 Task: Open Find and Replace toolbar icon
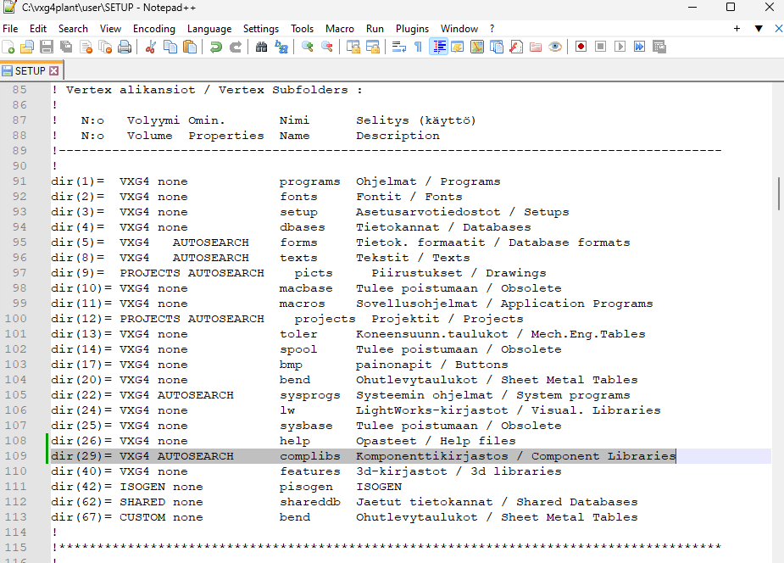tap(281, 47)
